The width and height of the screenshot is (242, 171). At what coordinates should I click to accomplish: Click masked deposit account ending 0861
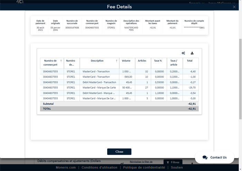(194, 28)
